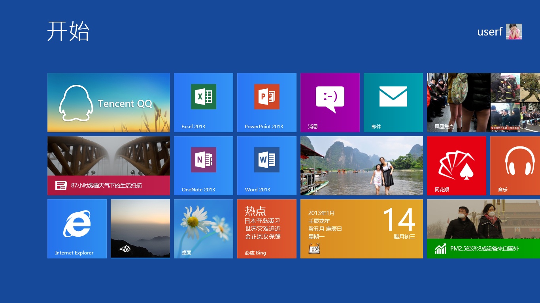Start Word 2013

pos(267,166)
